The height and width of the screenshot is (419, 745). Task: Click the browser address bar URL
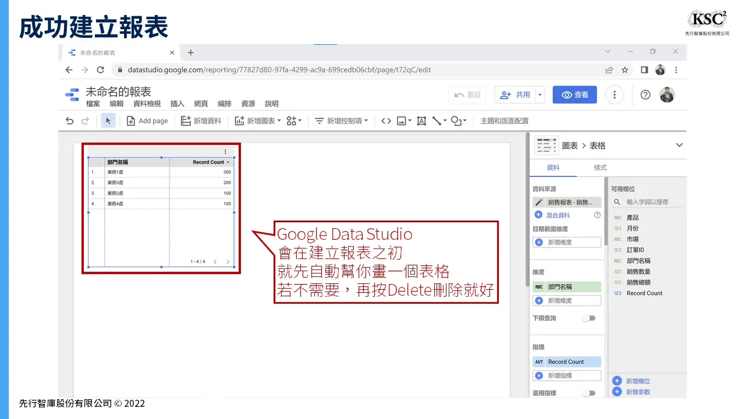click(x=279, y=70)
